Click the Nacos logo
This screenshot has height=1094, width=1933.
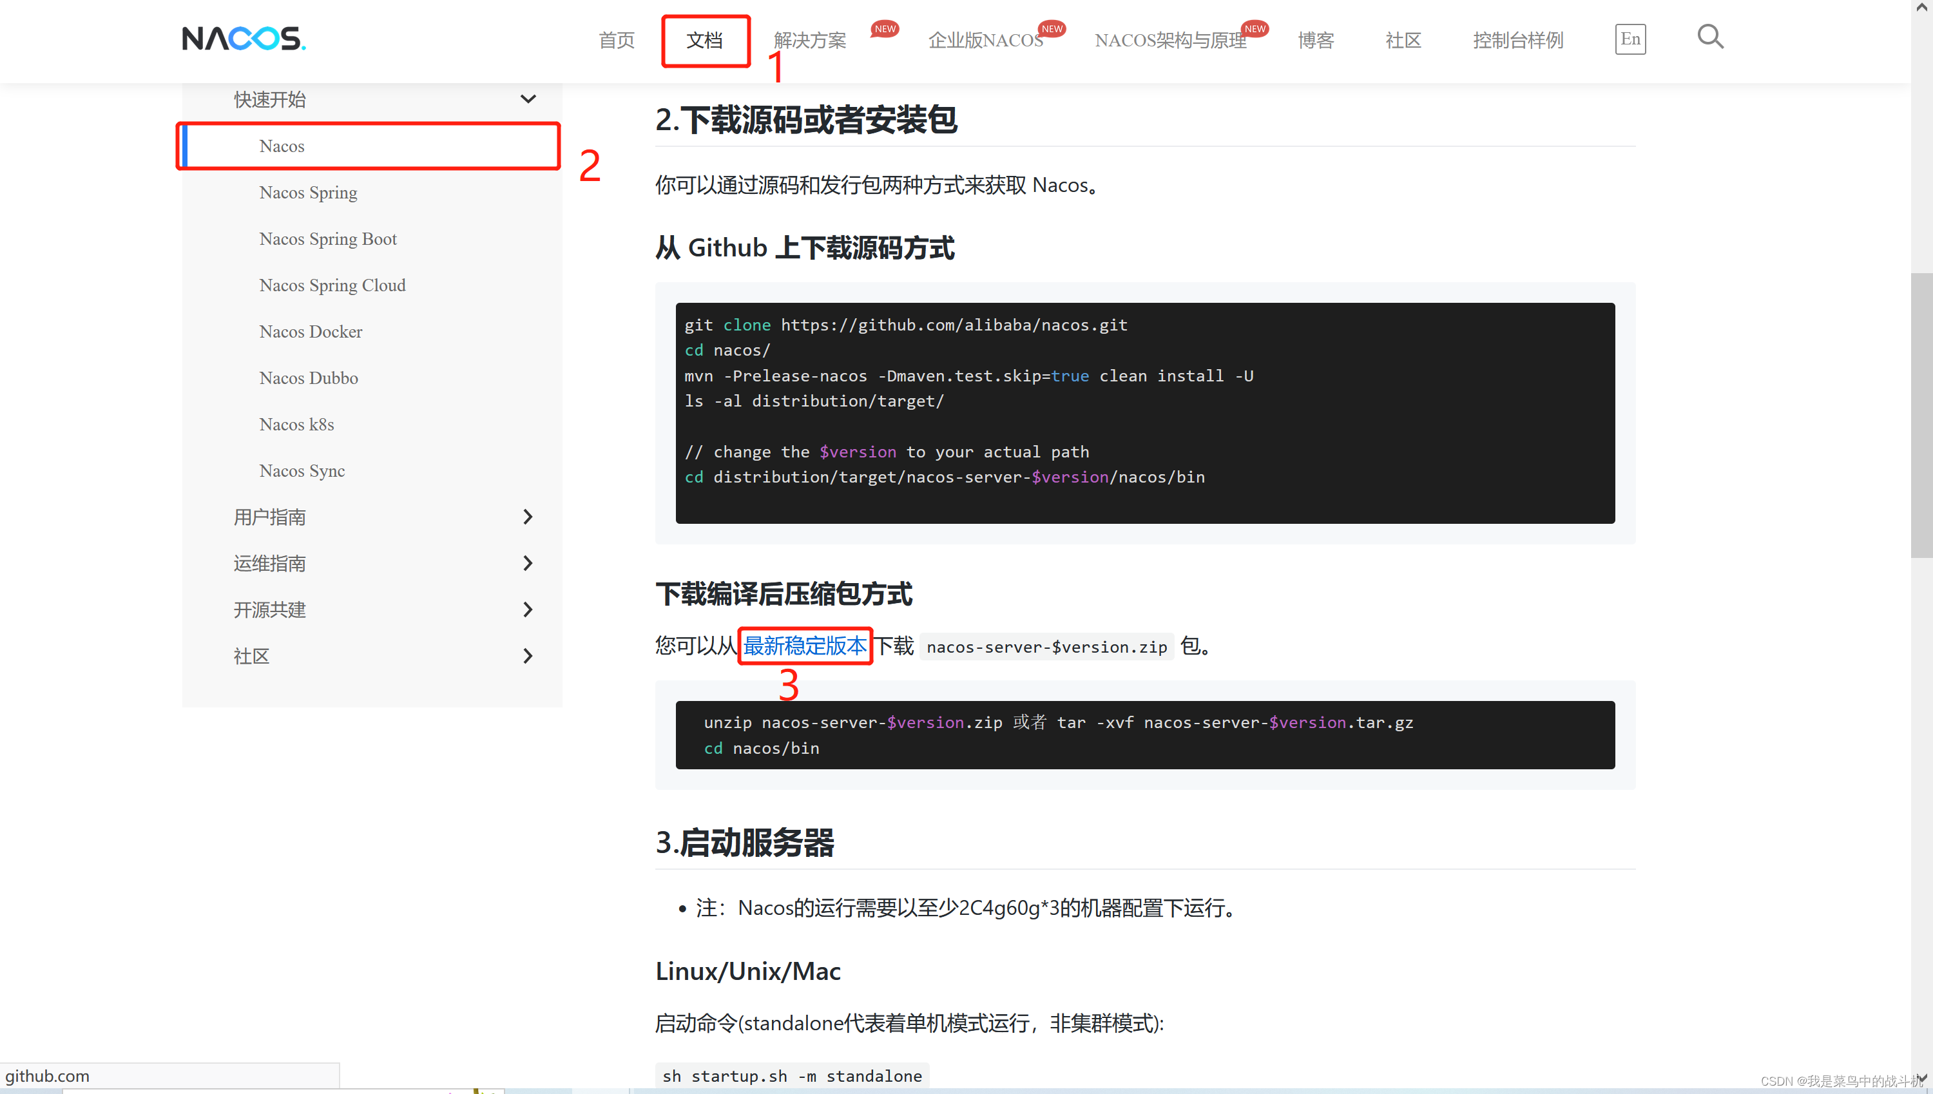pyautogui.click(x=244, y=38)
